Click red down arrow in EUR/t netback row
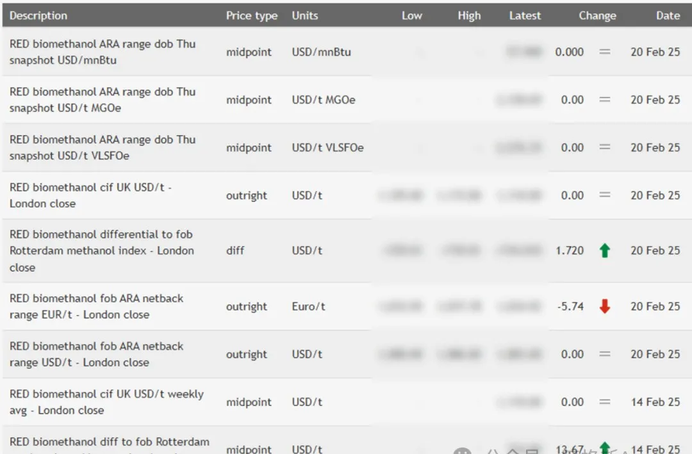 point(604,307)
